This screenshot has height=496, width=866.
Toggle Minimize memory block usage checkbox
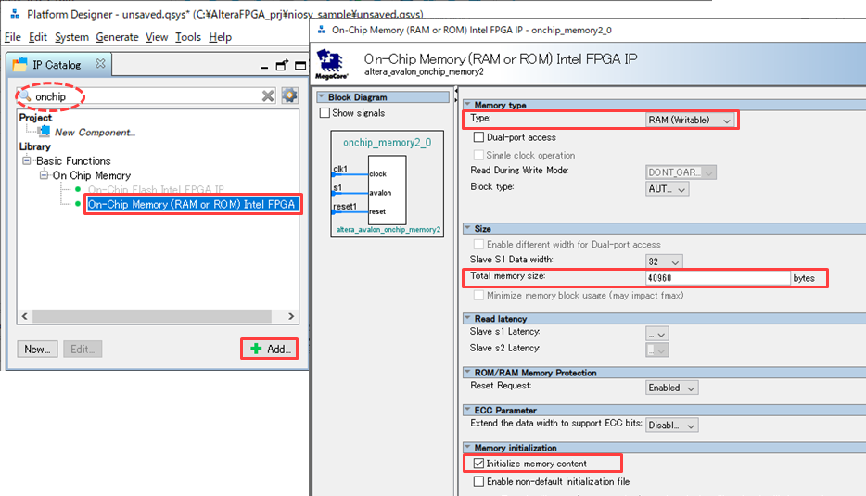(x=478, y=296)
